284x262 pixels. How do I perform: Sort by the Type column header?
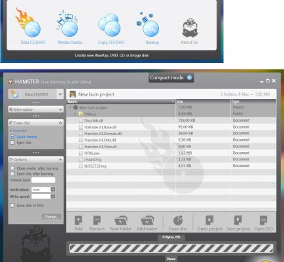pyautogui.click(x=253, y=102)
